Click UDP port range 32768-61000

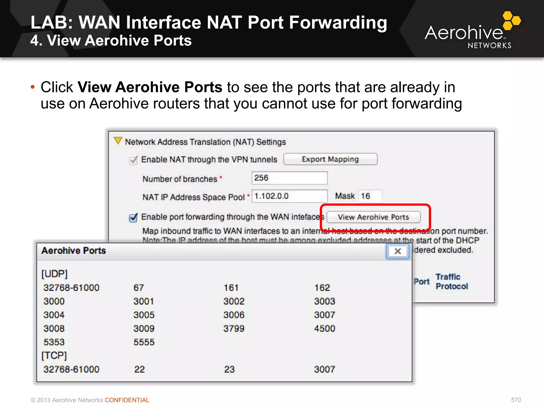(71, 287)
